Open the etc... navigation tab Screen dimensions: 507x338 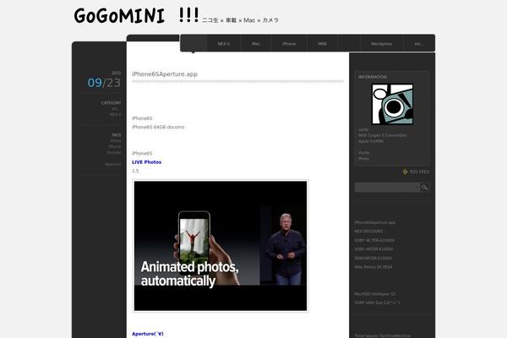pyautogui.click(x=419, y=44)
